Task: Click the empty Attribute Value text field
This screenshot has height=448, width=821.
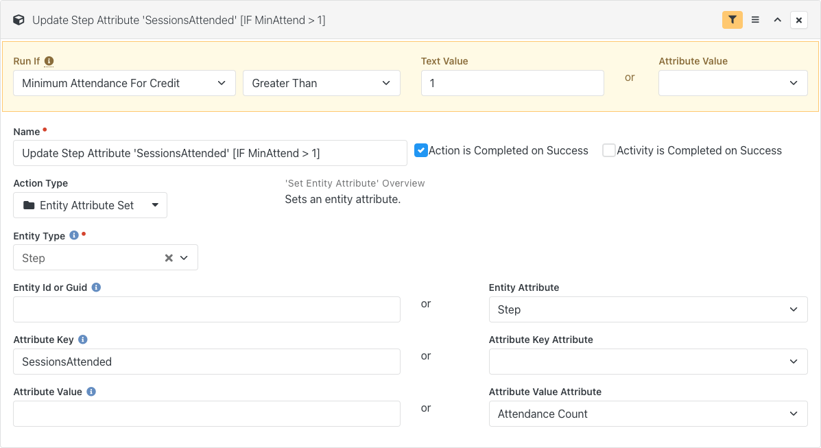Action: (207, 414)
